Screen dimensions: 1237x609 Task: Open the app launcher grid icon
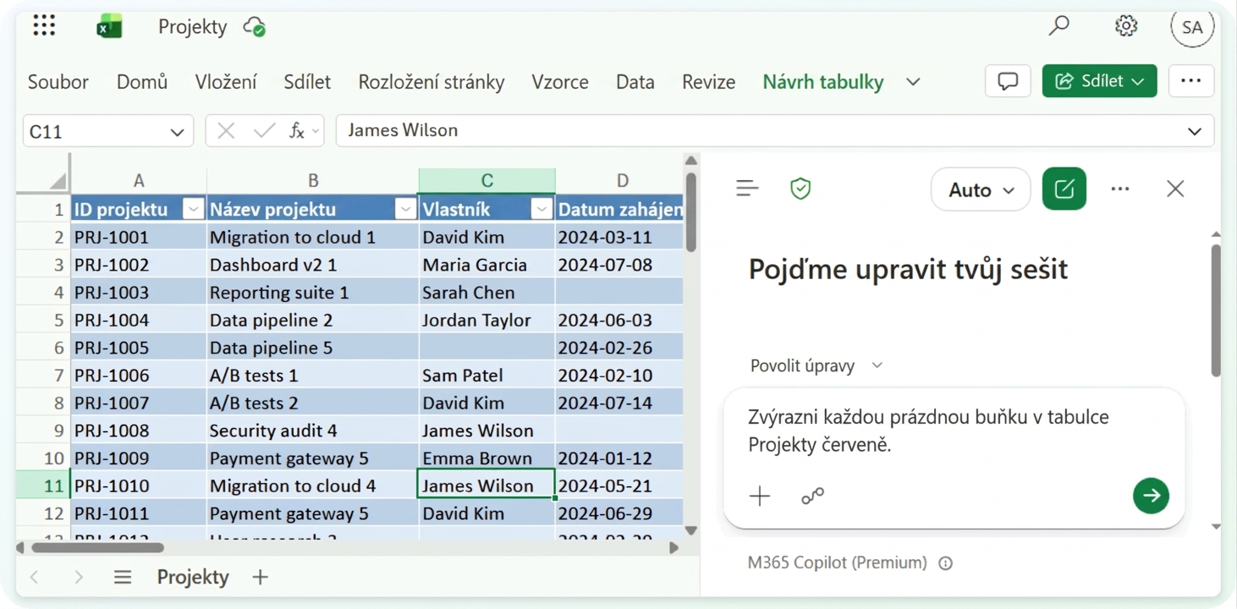(x=44, y=26)
